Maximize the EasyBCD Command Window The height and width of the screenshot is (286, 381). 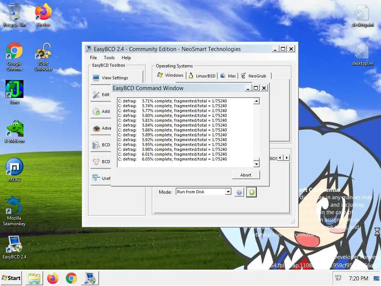click(256, 88)
